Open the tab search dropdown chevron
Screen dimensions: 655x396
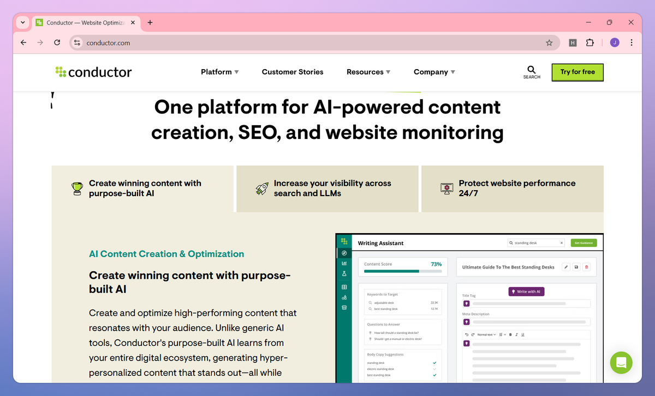coord(22,22)
